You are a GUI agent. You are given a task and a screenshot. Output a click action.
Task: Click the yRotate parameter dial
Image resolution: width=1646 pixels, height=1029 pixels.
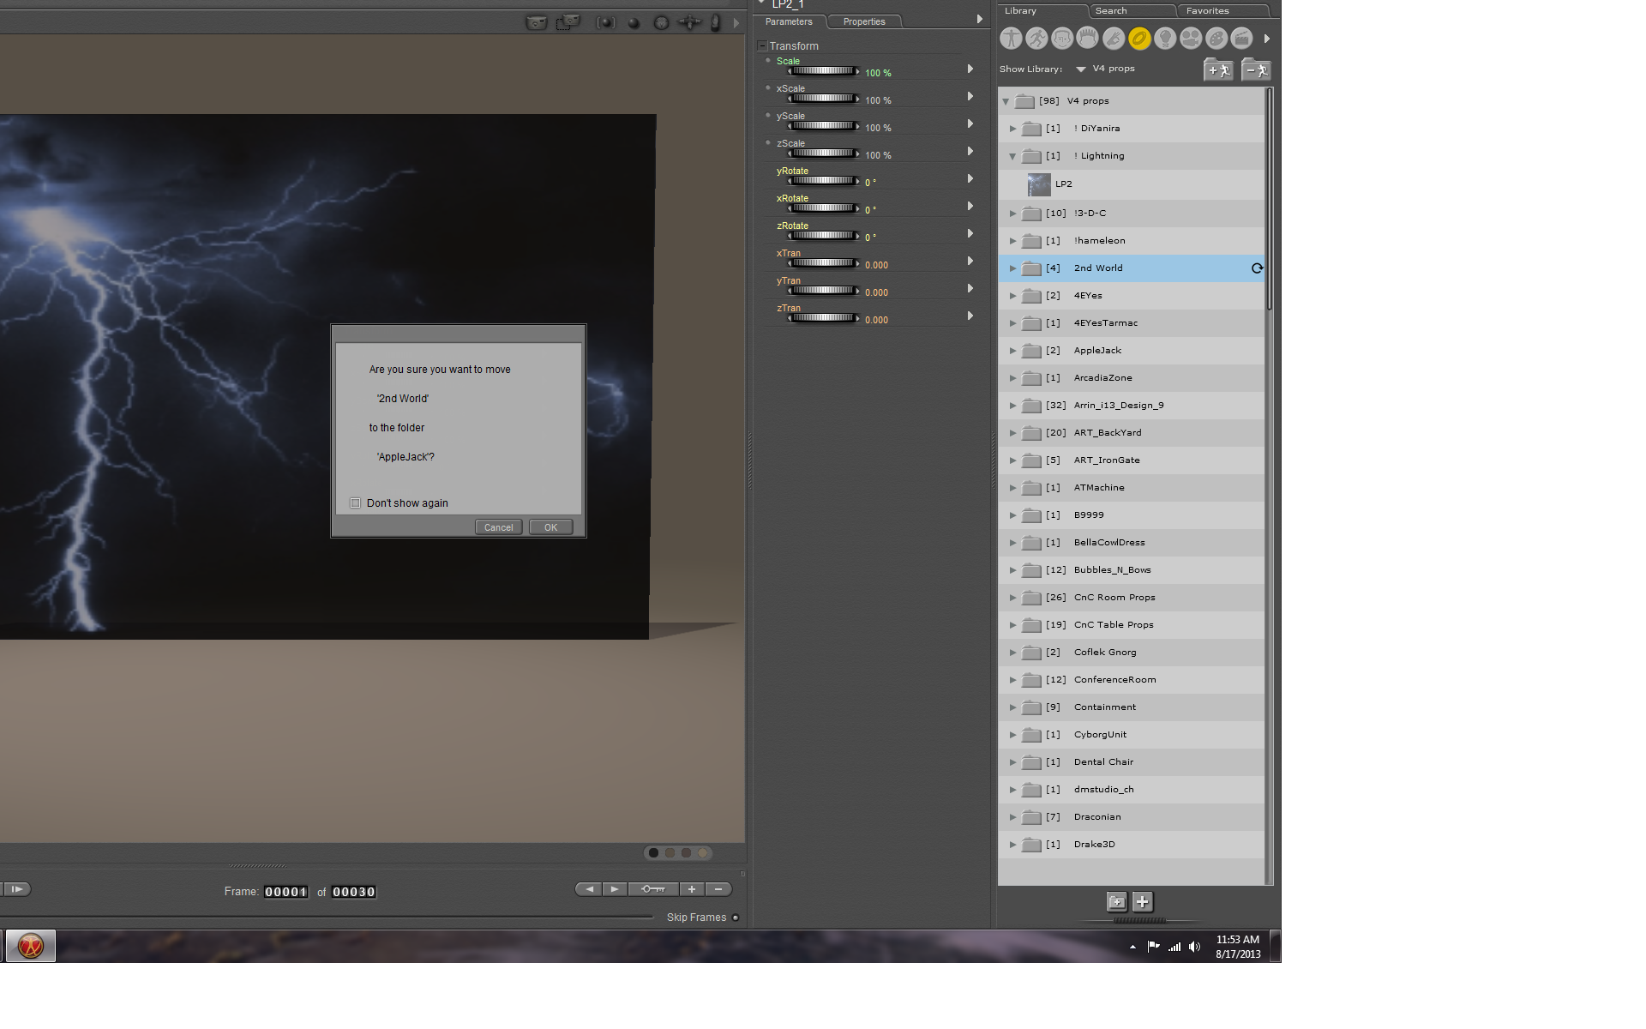tap(823, 181)
